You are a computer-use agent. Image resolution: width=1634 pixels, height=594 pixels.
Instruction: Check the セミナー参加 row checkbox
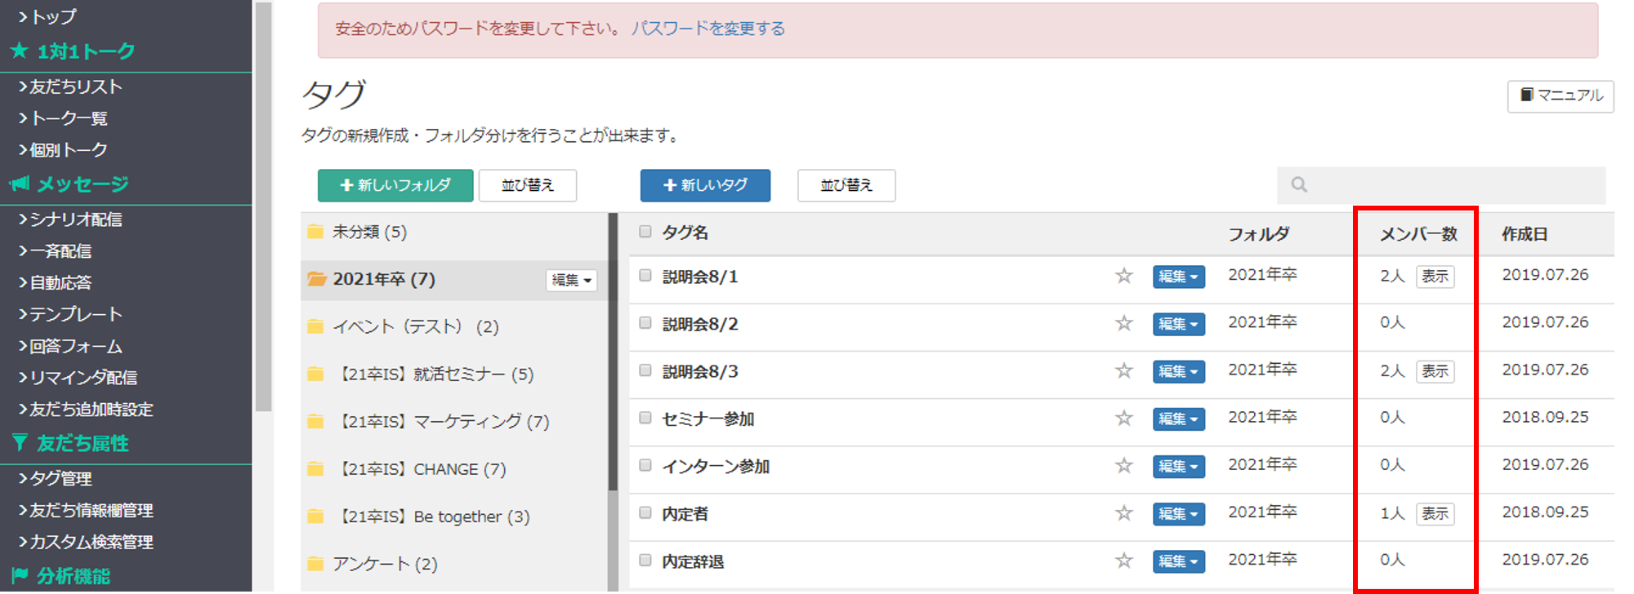coord(645,418)
